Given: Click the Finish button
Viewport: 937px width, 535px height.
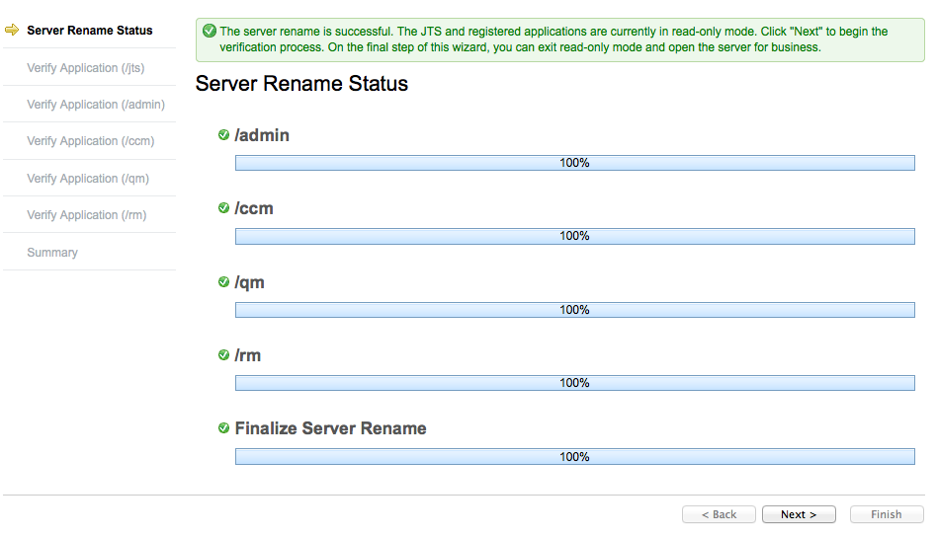Looking at the screenshot, I should pyautogui.click(x=885, y=514).
